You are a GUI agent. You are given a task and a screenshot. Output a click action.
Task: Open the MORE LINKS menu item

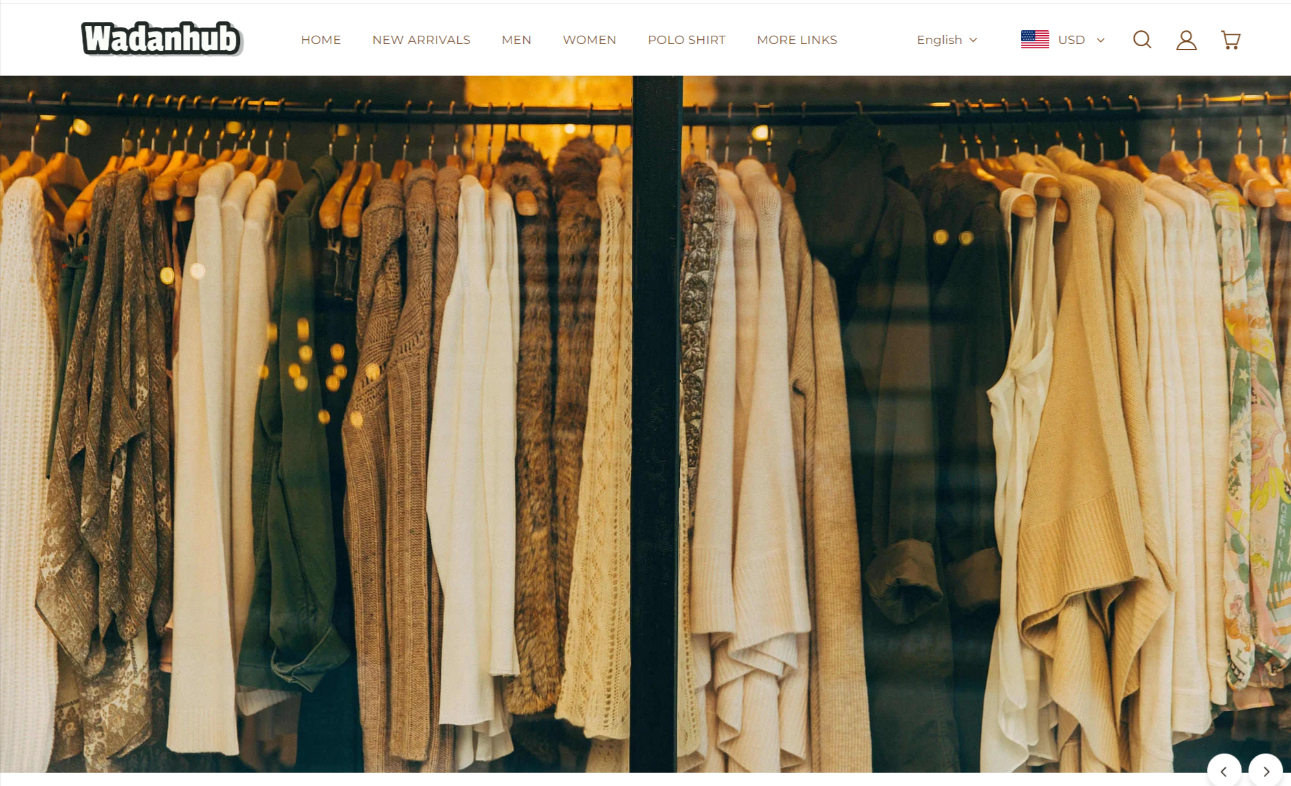point(797,40)
